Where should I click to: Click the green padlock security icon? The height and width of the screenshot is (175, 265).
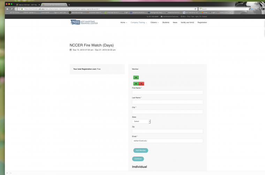[x=22, y=9]
